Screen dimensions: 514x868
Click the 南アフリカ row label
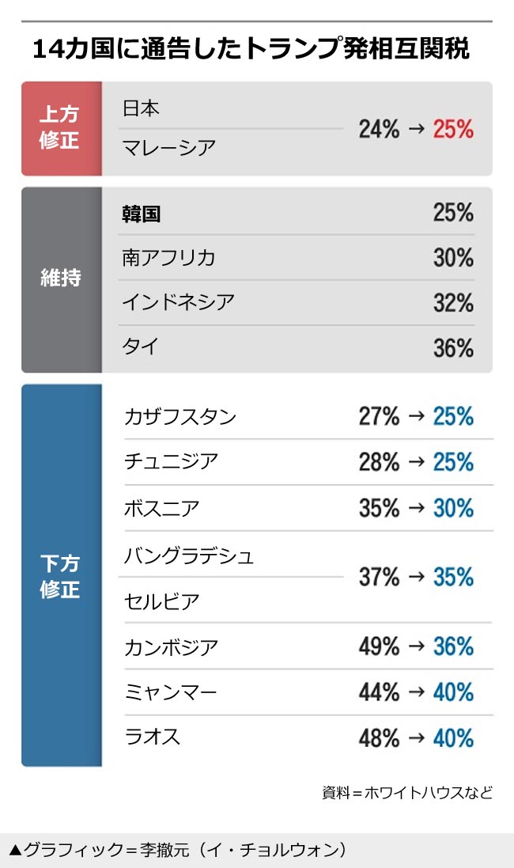coord(168,258)
